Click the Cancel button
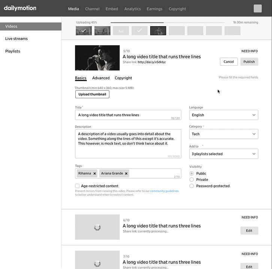This screenshot has height=269, width=272. 229,62
